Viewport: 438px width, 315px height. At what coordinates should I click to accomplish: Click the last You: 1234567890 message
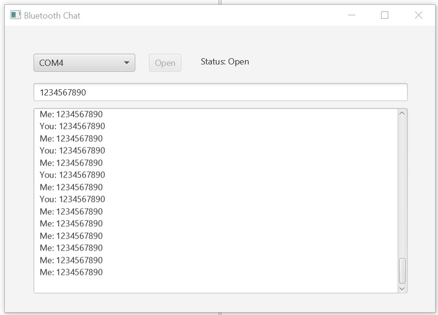[72, 199]
